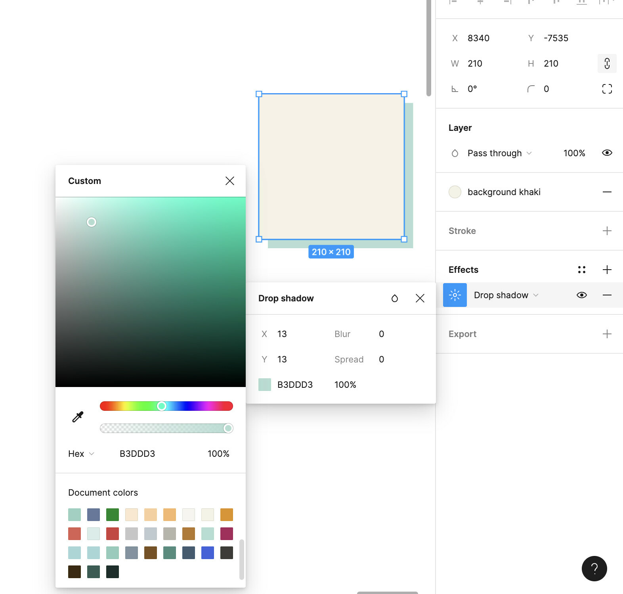Edit the height 210 field

pos(551,63)
